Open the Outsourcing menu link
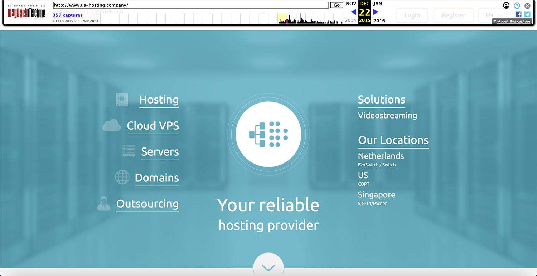 coord(147,204)
